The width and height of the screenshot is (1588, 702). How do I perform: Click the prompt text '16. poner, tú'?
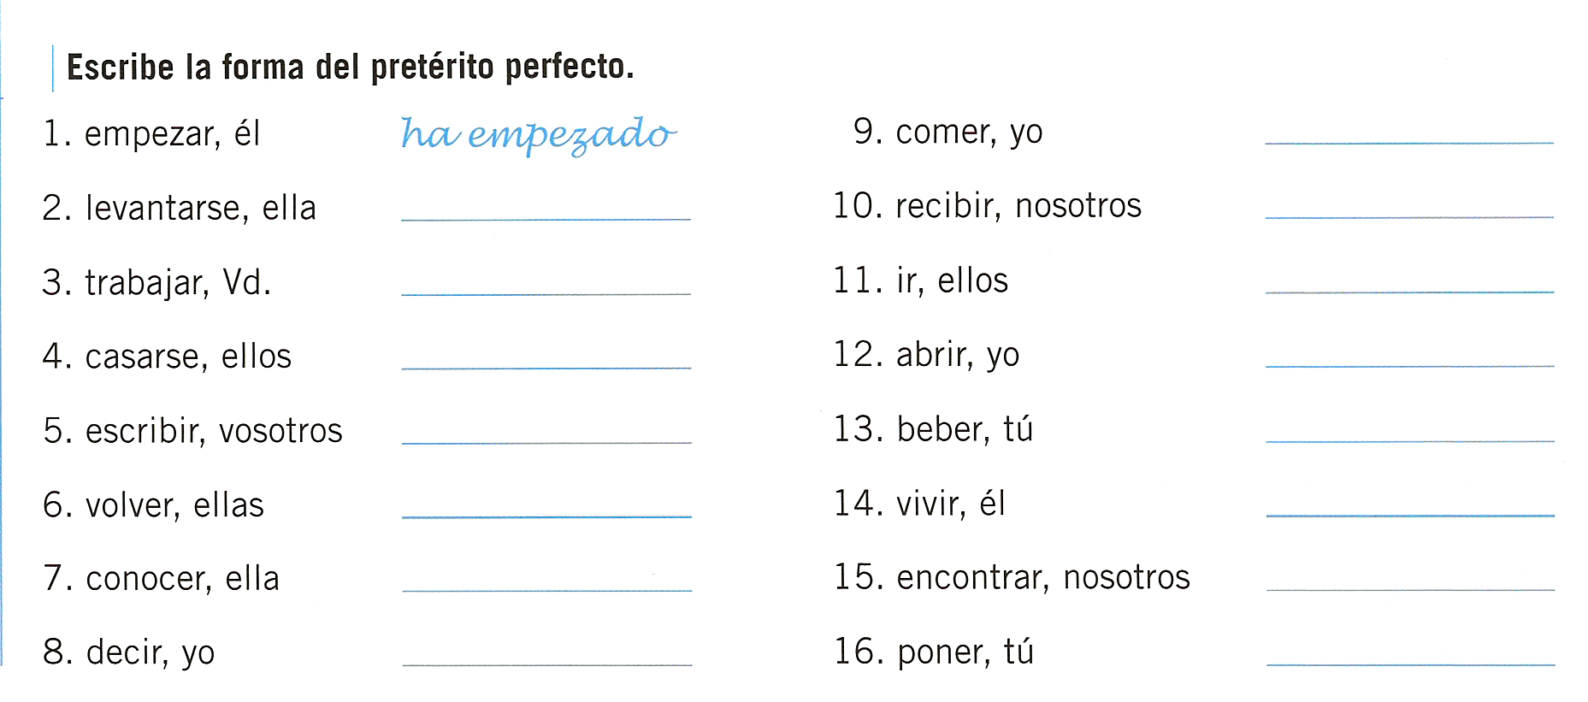(934, 652)
